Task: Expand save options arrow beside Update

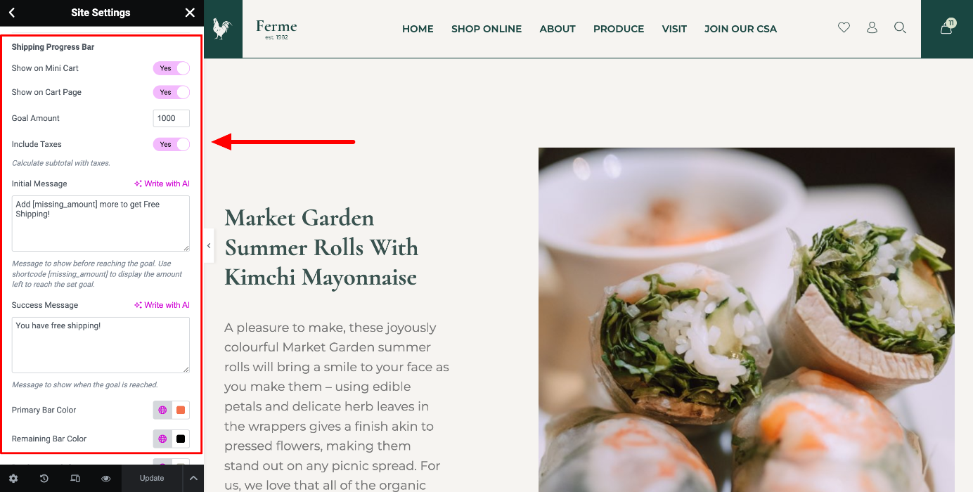Action: 193,479
